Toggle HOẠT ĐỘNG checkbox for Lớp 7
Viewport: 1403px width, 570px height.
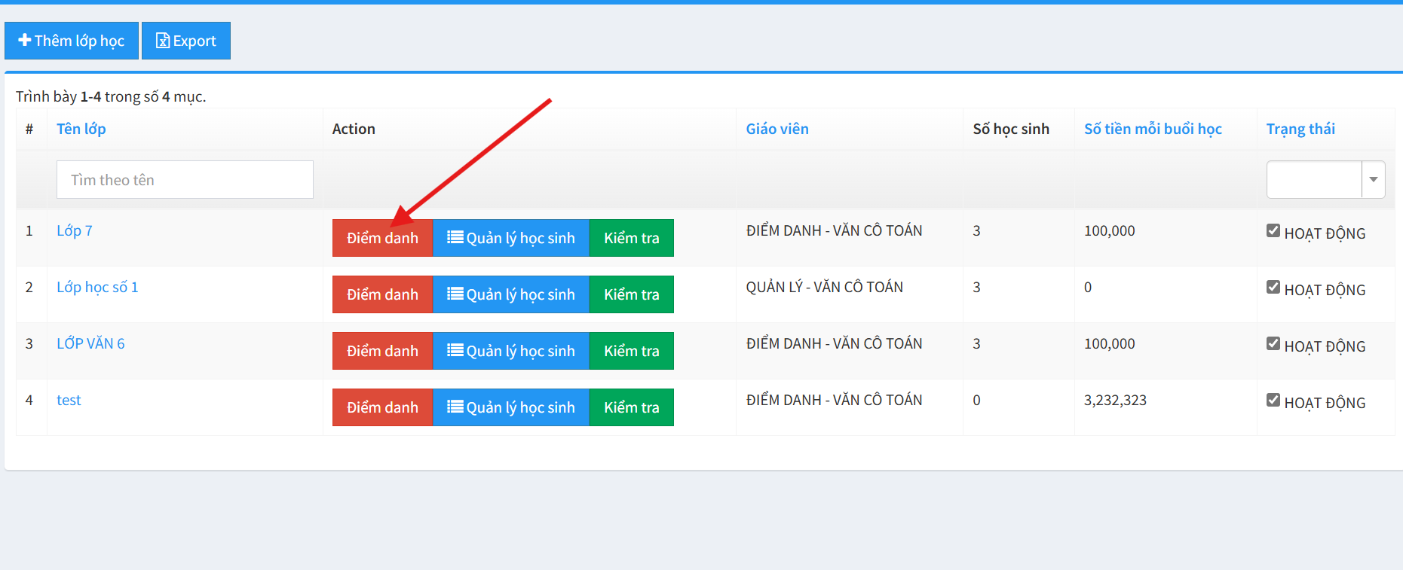[1273, 231]
